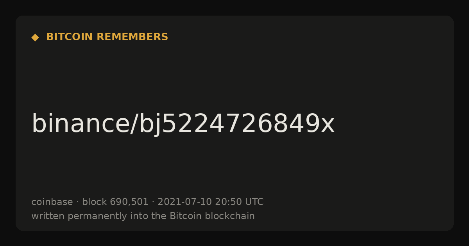The image size is (469, 246).
Task: Click the word BITCOIN in the header
Action: 70,37
